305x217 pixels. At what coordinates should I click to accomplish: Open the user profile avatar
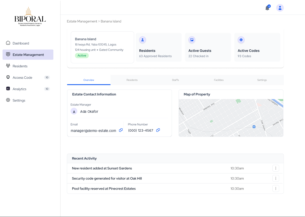[280, 8]
